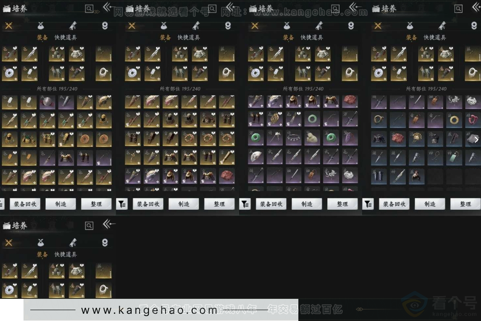
Task: Click 制造 in the top-left panel
Action: click(61, 204)
